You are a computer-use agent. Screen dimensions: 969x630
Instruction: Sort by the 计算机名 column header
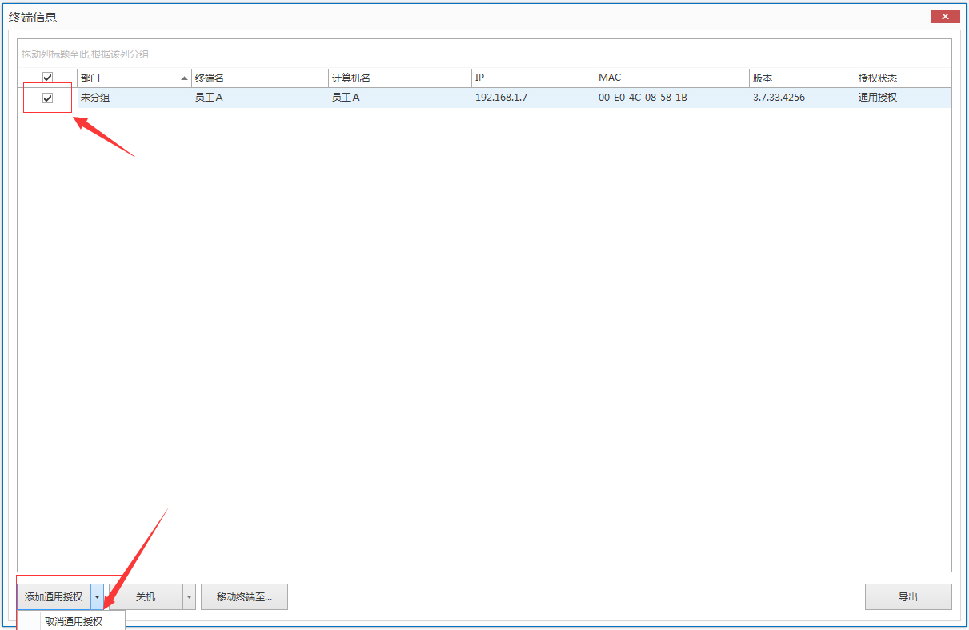(x=400, y=78)
